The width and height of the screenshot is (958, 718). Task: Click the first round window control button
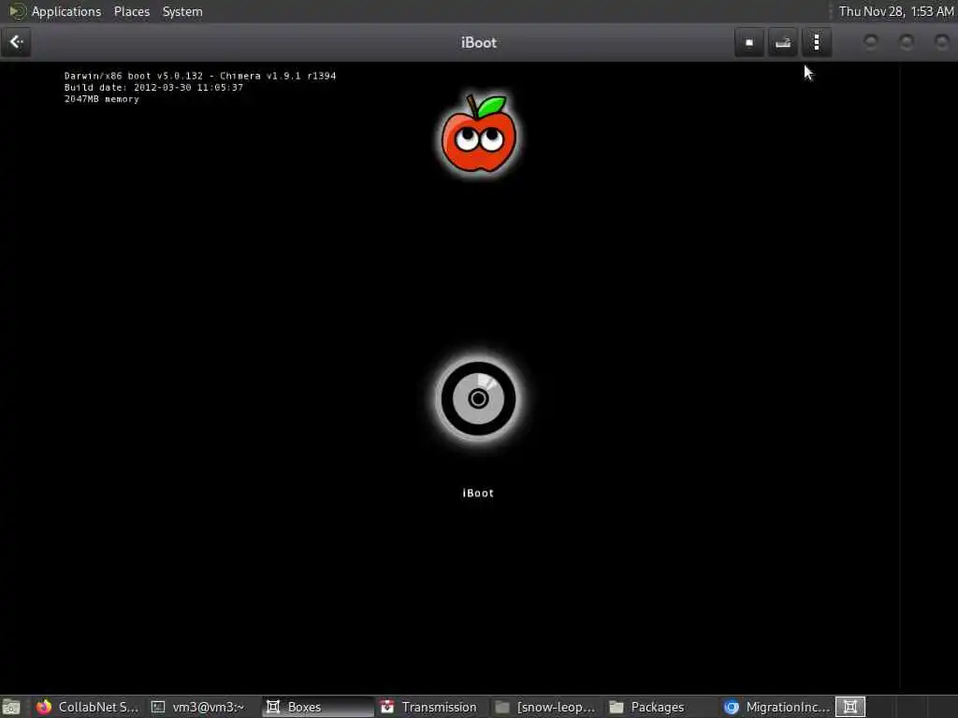[871, 42]
